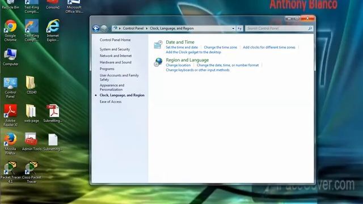363x204 pixels.
Task: Open User Accounts and Family Safety
Action: pyautogui.click(x=119, y=77)
